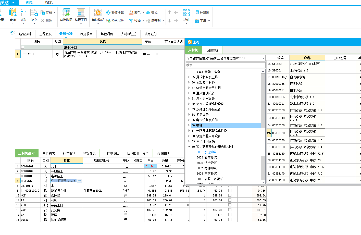Image resolution: width=361 pixels, height=235 pixels.
Task: Switch to 人材机汇总 tab
Action: point(129,34)
